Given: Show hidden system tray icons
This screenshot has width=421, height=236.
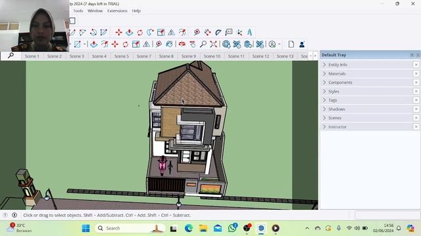Looking at the screenshot, I should click(307, 228).
